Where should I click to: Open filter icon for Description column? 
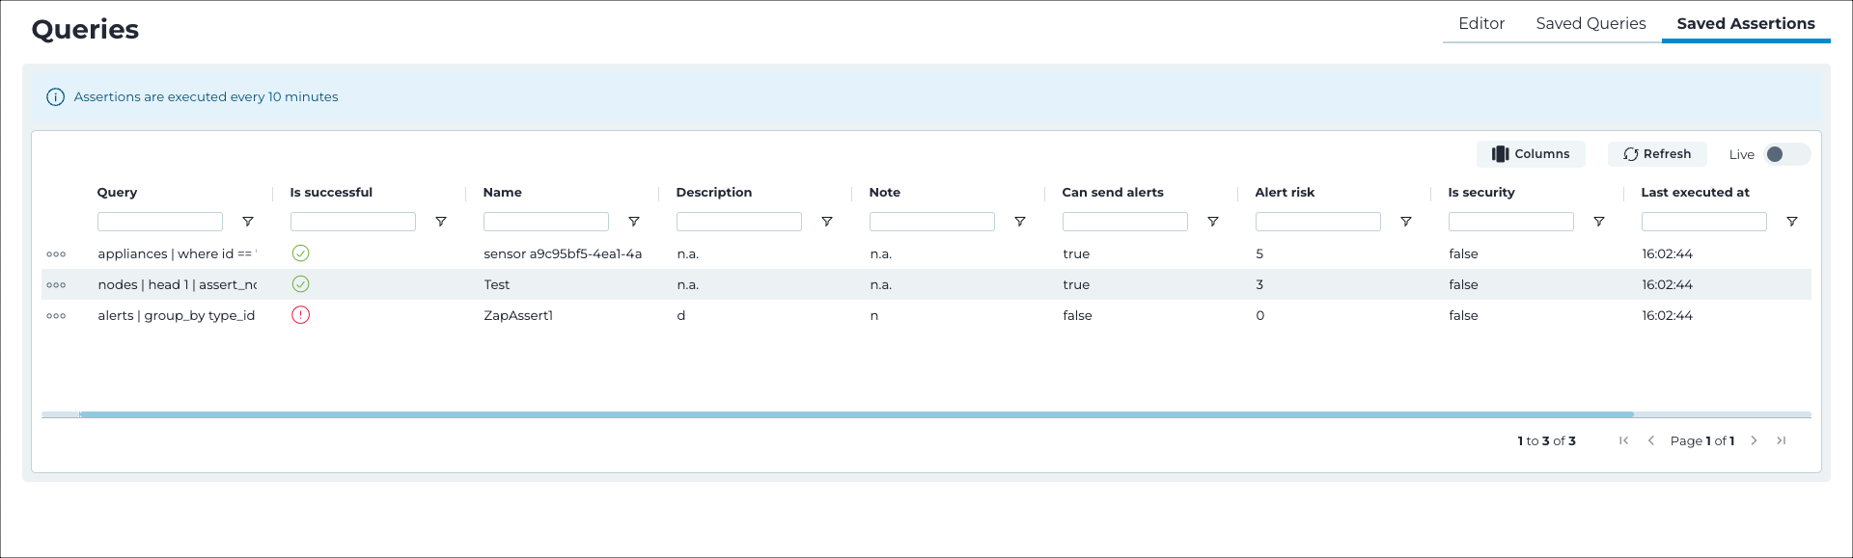827,222
